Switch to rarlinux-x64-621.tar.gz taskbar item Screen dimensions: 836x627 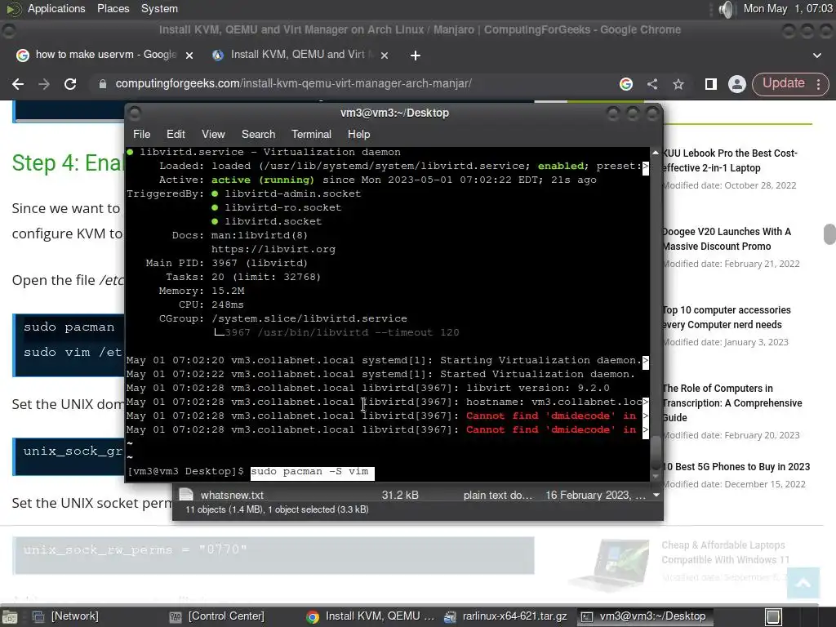(505, 616)
